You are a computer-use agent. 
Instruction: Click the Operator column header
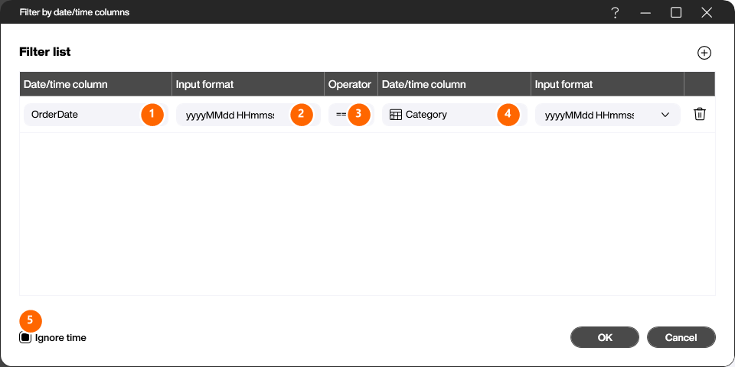pos(351,84)
